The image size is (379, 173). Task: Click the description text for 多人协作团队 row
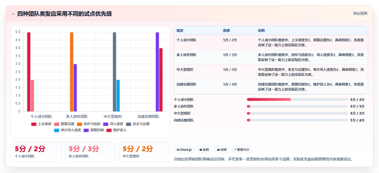pos(311,57)
